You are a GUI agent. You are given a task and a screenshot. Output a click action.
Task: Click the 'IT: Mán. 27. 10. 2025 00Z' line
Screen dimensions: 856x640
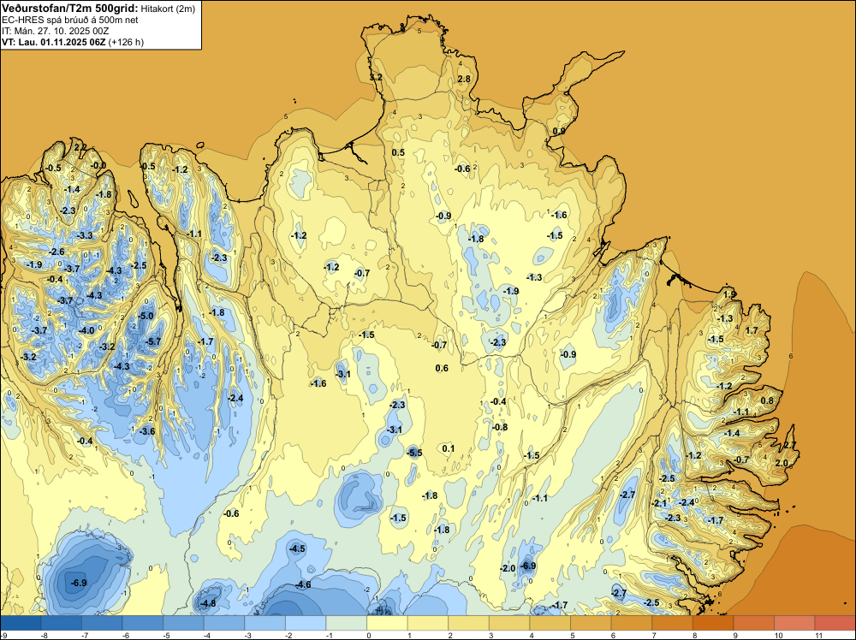55,31
